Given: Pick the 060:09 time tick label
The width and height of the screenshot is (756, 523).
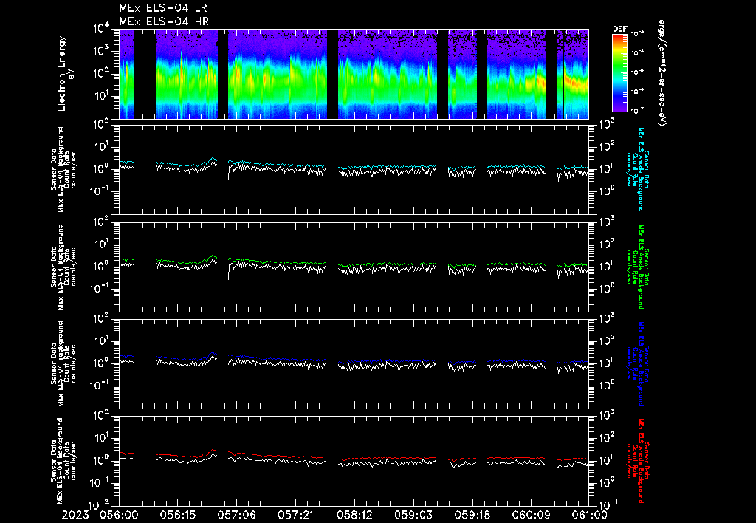Looking at the screenshot, I should [531, 515].
